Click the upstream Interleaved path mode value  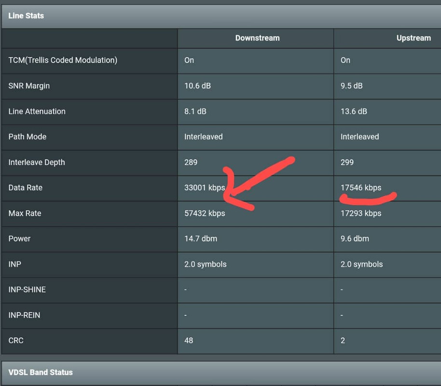(359, 137)
